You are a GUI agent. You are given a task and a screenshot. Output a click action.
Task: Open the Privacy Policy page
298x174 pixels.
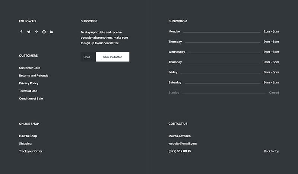click(x=29, y=83)
